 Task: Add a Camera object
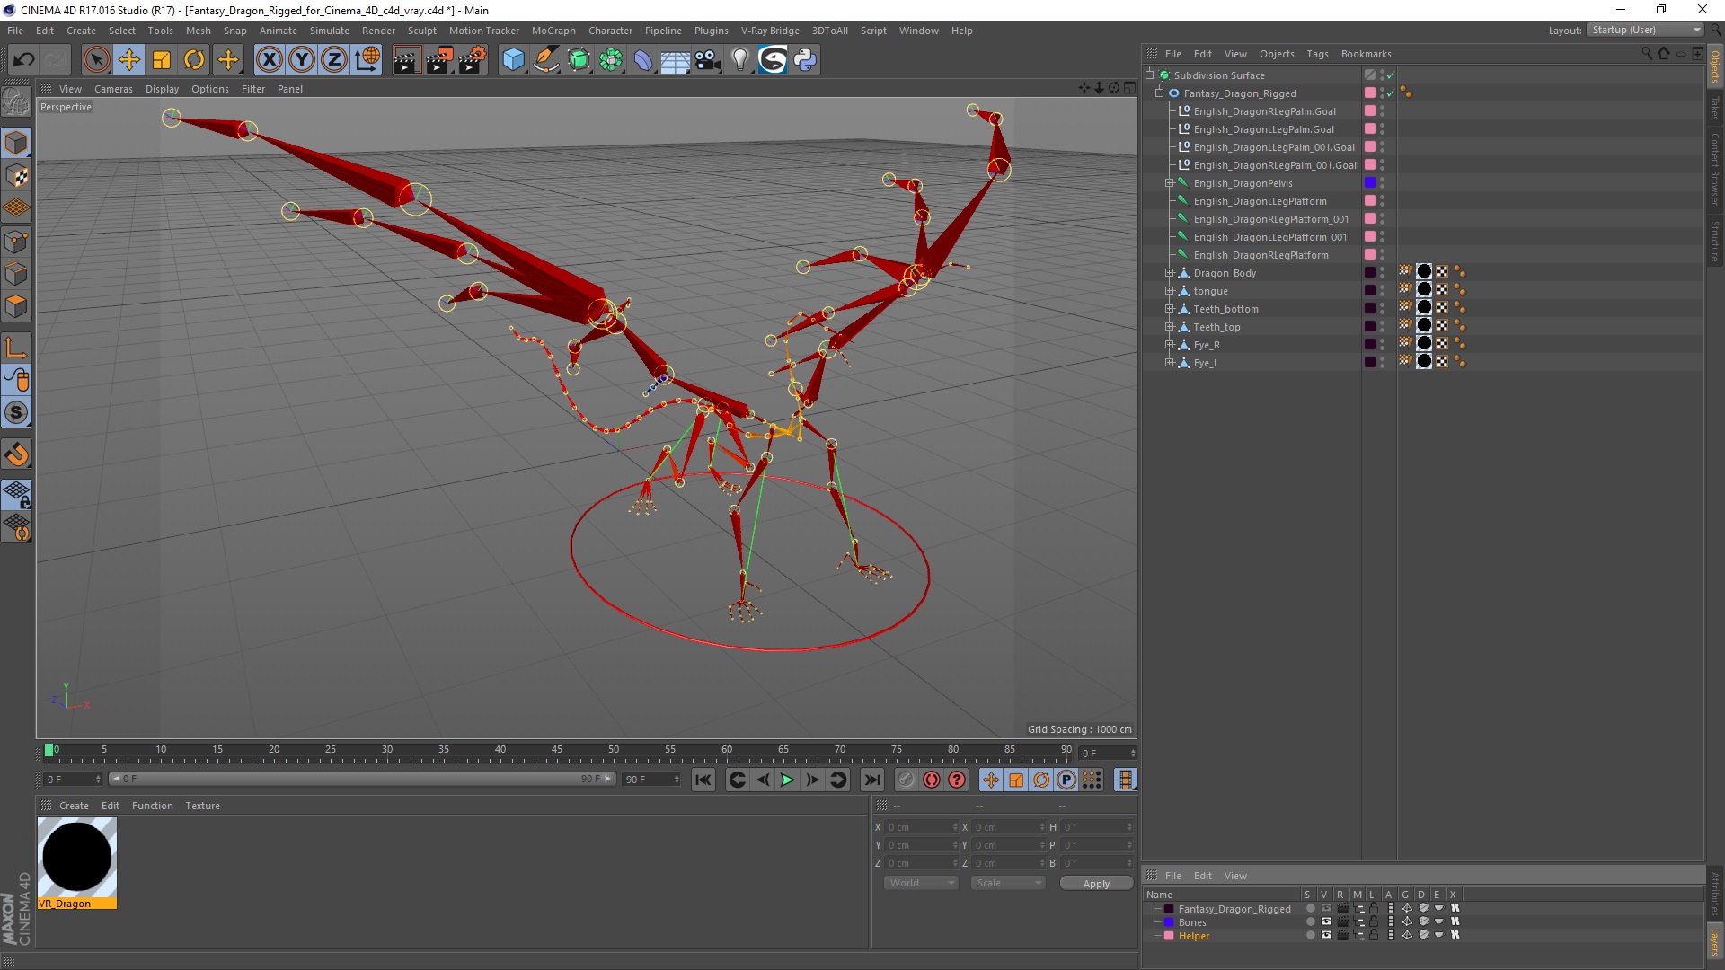click(708, 60)
